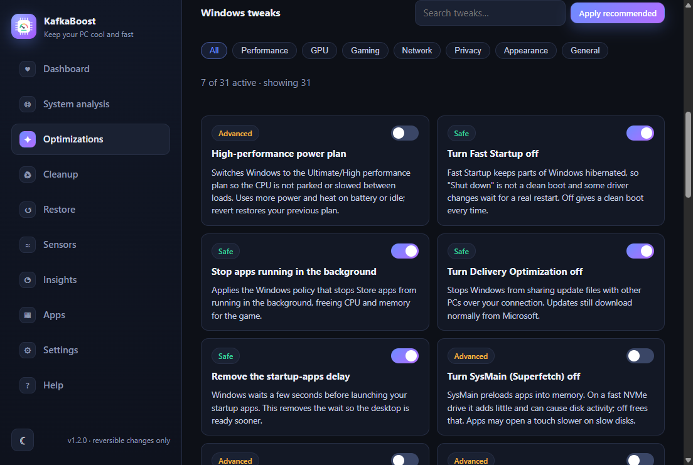693x465 pixels.
Task: Filter tweaks by GPU
Action: pyautogui.click(x=320, y=50)
